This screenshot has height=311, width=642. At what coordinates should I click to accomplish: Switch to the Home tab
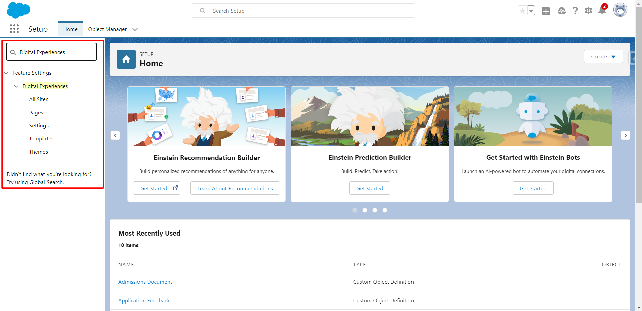pyautogui.click(x=70, y=29)
